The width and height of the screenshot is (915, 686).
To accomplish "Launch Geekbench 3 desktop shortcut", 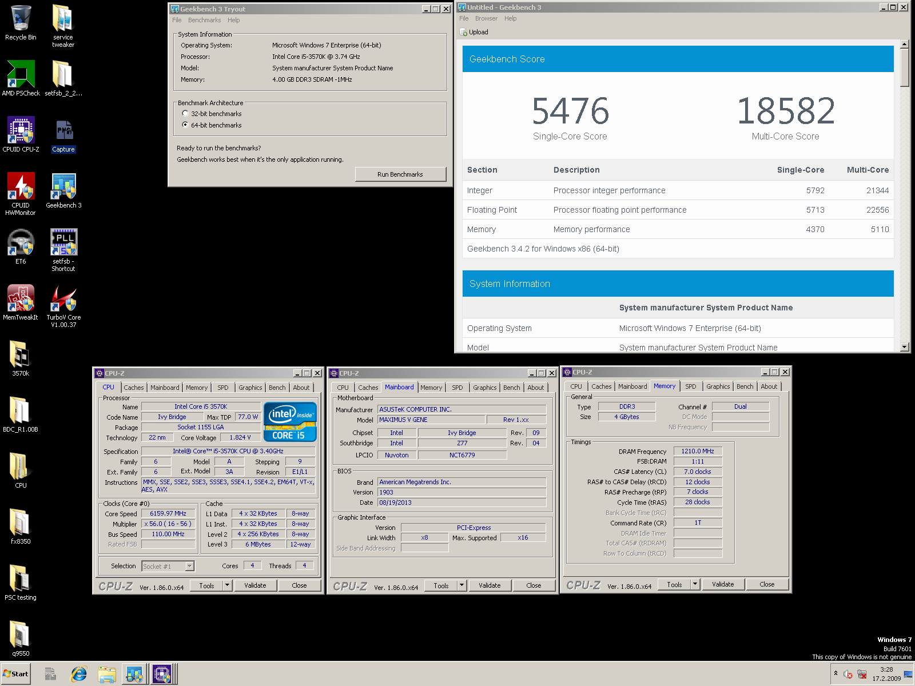I will (63, 191).
